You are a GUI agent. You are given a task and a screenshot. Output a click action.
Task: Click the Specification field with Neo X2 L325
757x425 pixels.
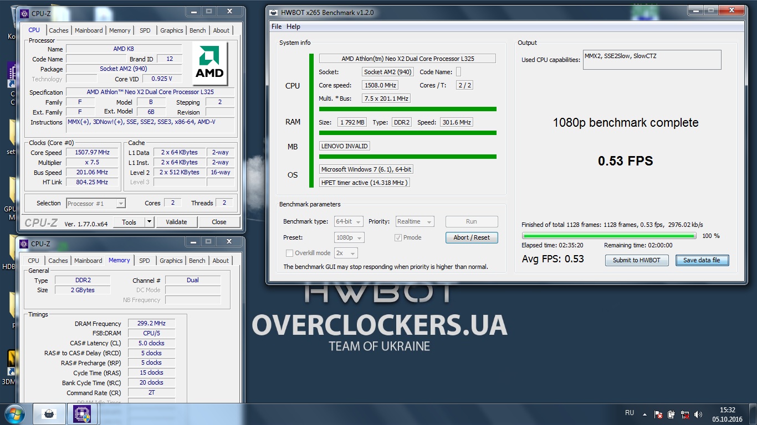click(x=150, y=92)
